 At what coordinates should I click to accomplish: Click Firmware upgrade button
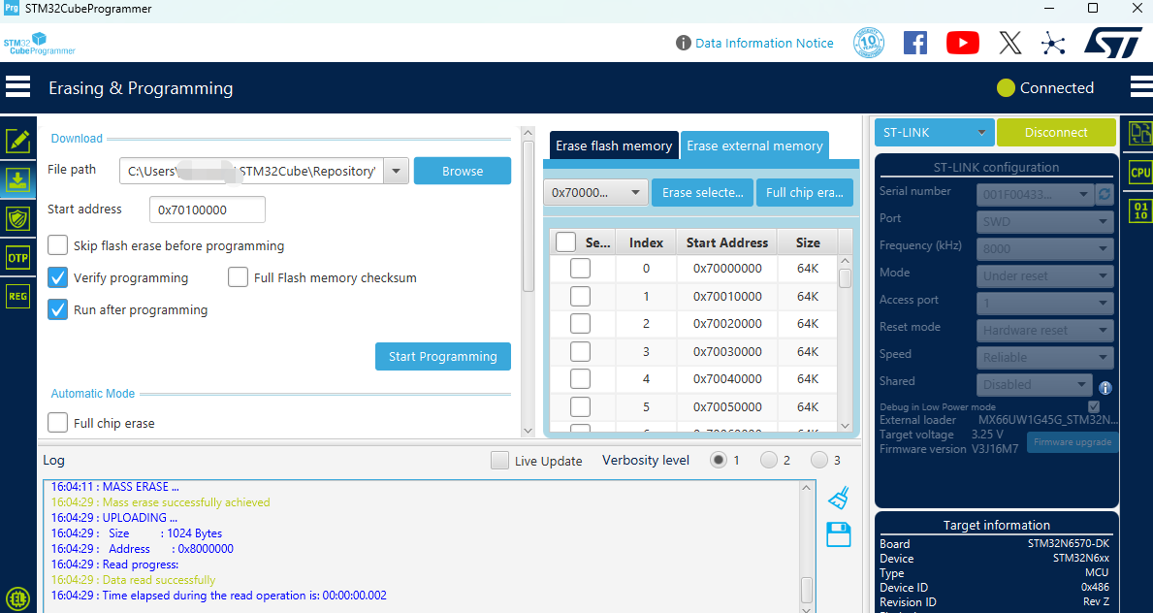1073,442
